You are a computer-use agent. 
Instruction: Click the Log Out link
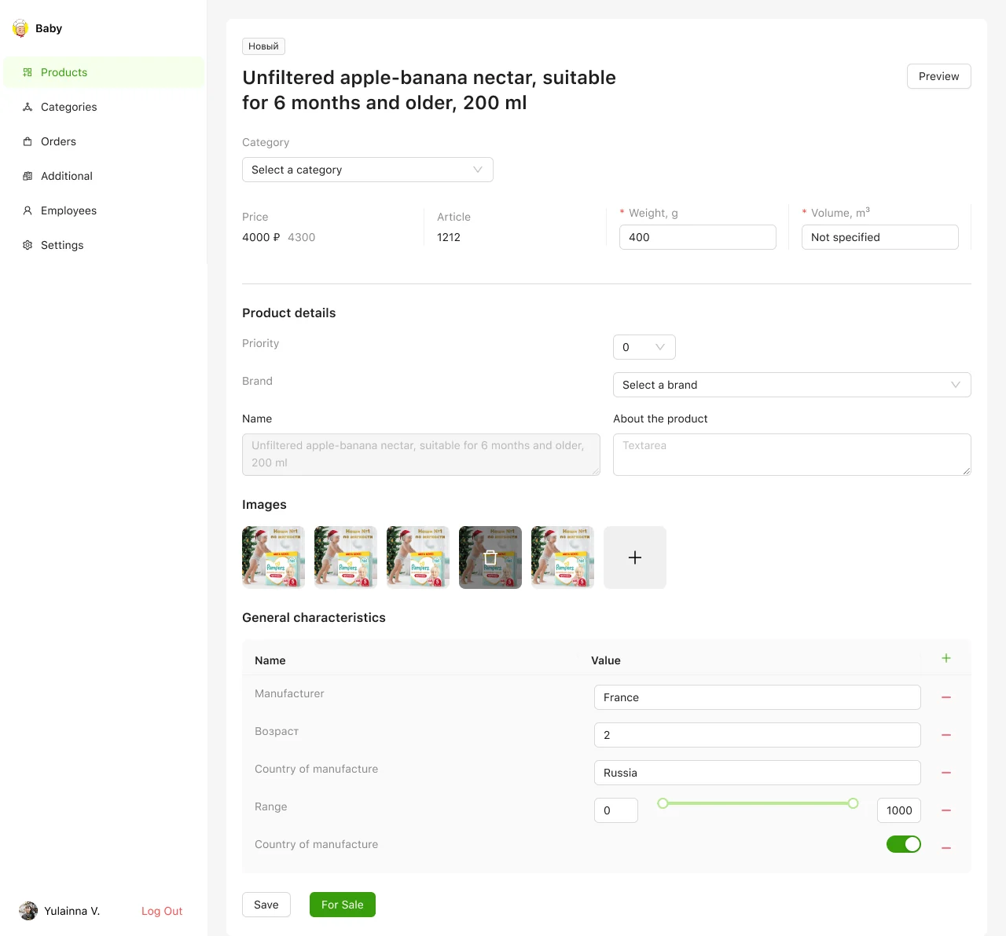tap(162, 911)
